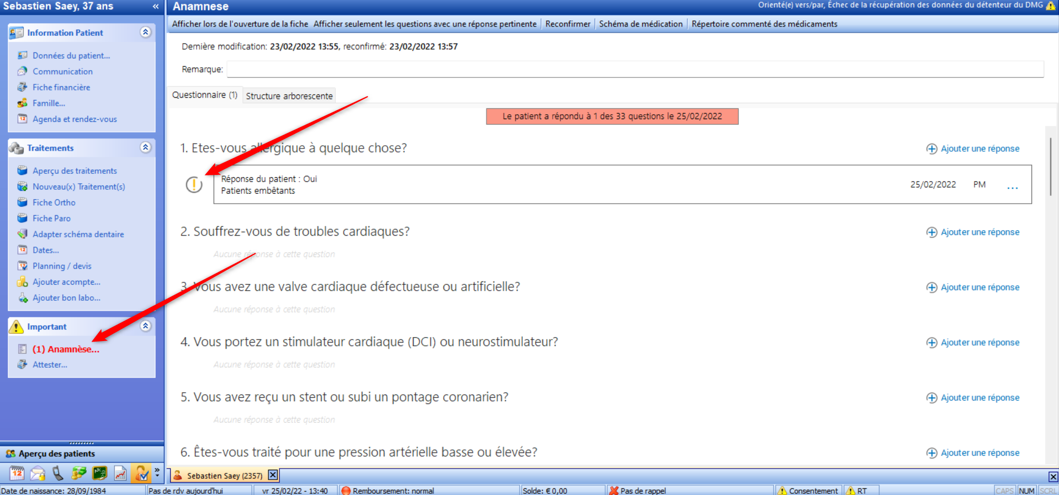Image resolution: width=1059 pixels, height=495 pixels.
Task: Open Schéma de médication menu item
Action: tap(640, 24)
